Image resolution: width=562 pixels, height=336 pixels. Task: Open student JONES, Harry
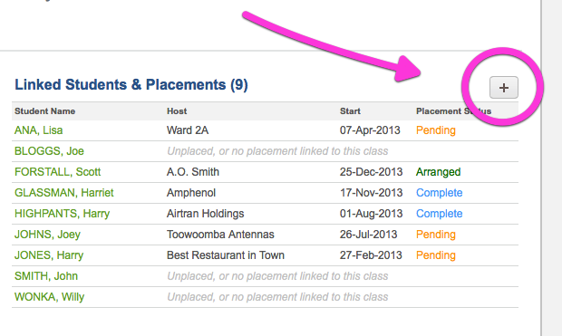[49, 255]
